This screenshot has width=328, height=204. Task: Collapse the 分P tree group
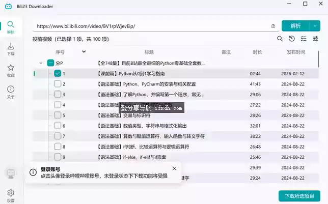[41, 63]
